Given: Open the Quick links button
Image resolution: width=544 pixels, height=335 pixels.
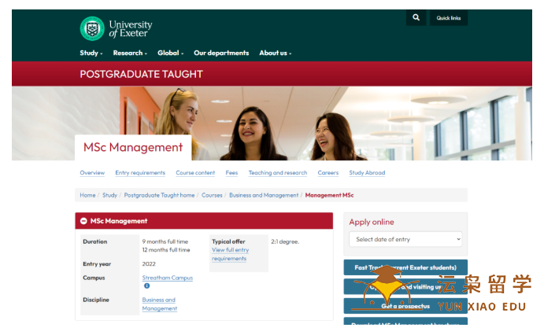Looking at the screenshot, I should tap(449, 17).
